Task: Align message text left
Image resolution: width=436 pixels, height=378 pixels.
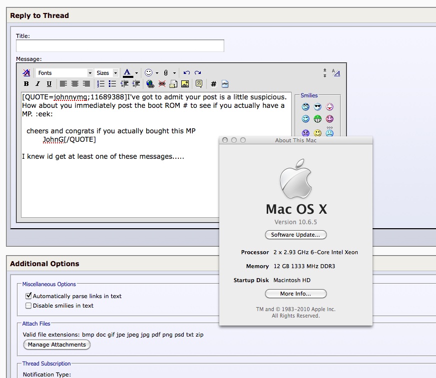Action: point(63,84)
